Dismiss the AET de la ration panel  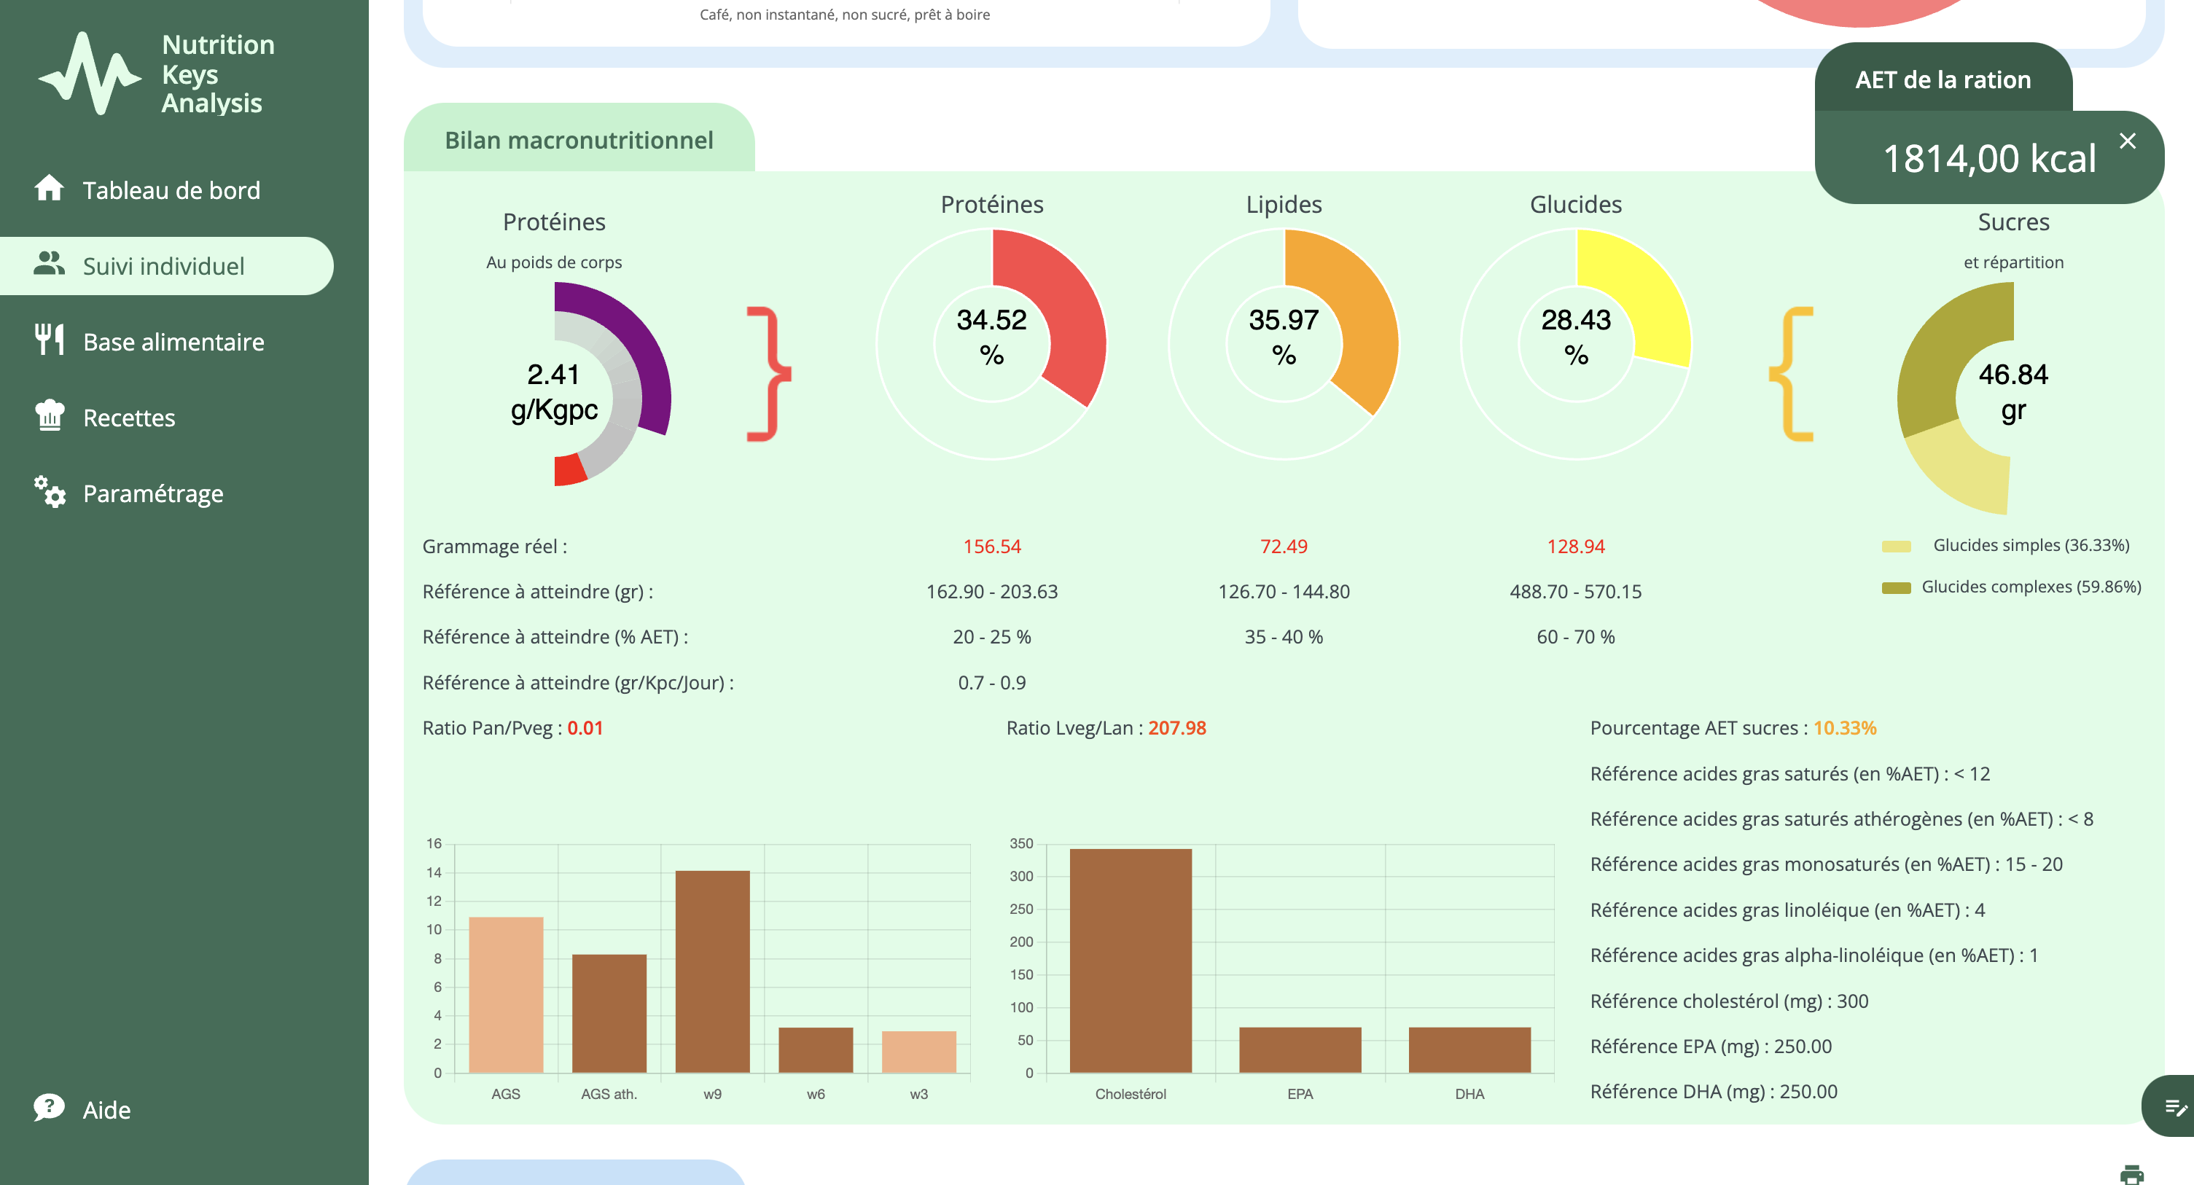pyautogui.click(x=2127, y=141)
